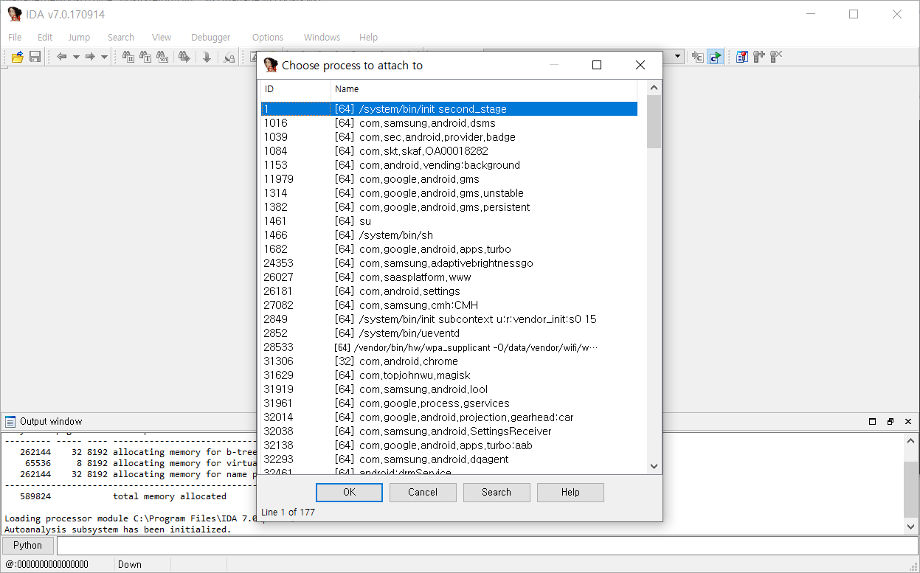Open the back-history dropdown arrow
This screenshot has width=920, height=573.
point(76,57)
